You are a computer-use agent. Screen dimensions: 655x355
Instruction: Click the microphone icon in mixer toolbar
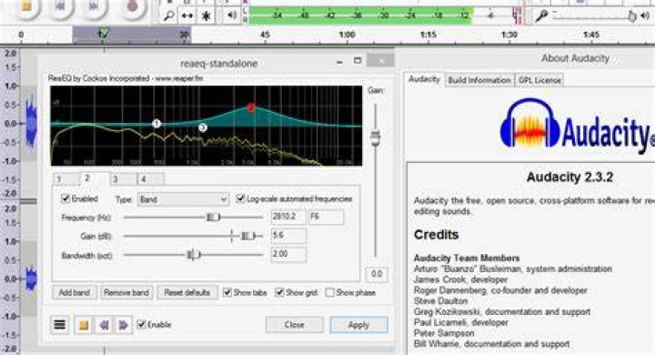[541, 15]
